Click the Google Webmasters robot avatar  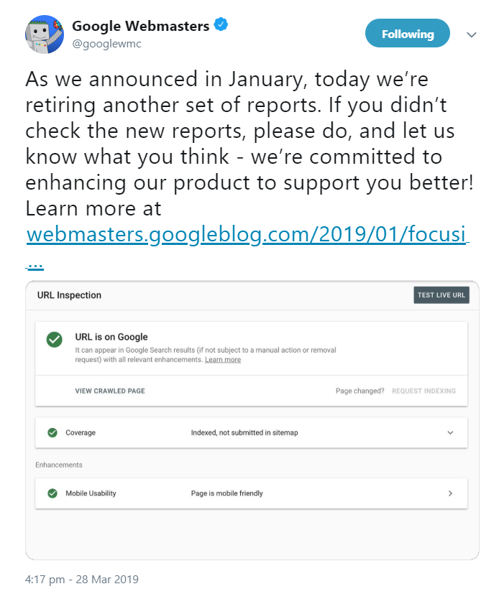[45, 34]
